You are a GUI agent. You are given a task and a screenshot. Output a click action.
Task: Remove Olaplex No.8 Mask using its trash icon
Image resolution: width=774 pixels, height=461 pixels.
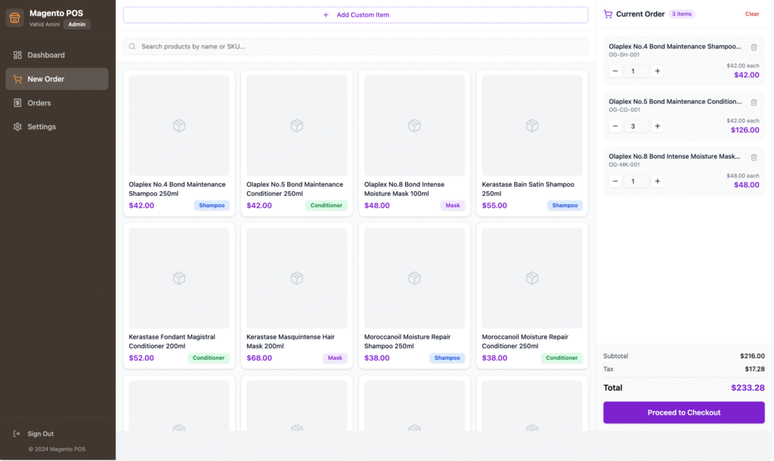point(754,156)
